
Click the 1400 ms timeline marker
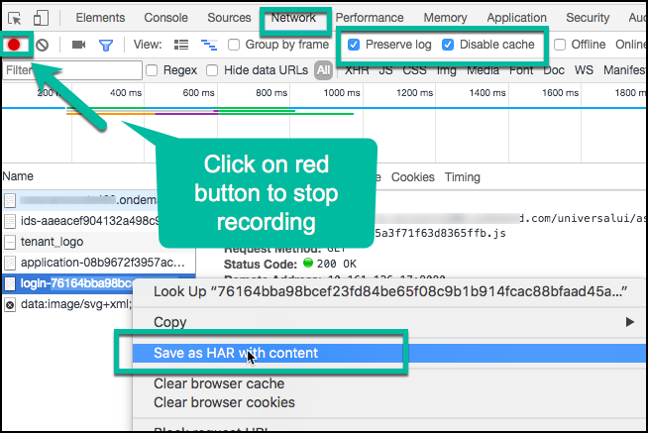(x=487, y=93)
